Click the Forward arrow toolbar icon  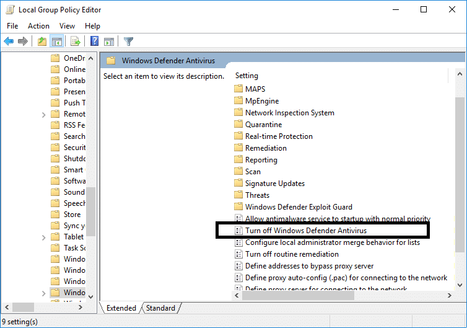point(23,42)
